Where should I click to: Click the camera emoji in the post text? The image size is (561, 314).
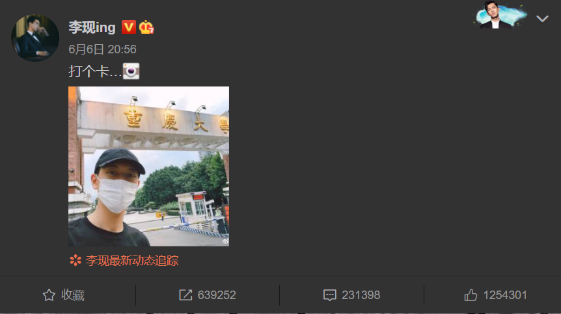(131, 71)
